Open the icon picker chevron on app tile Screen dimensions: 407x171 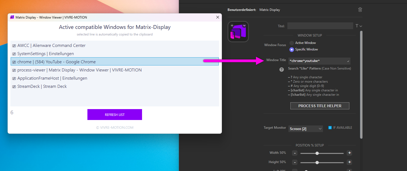[244, 25]
